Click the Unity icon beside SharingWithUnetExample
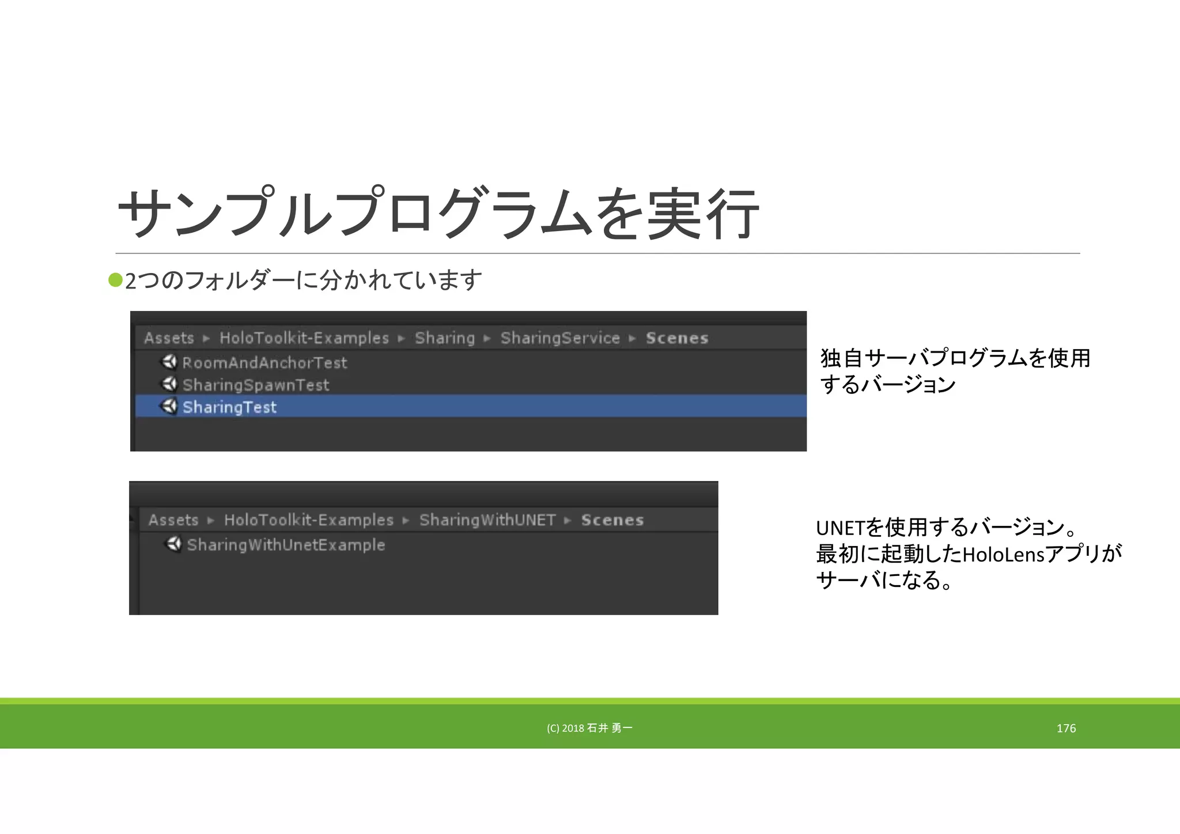The width and height of the screenshot is (1180, 834). coord(173,544)
